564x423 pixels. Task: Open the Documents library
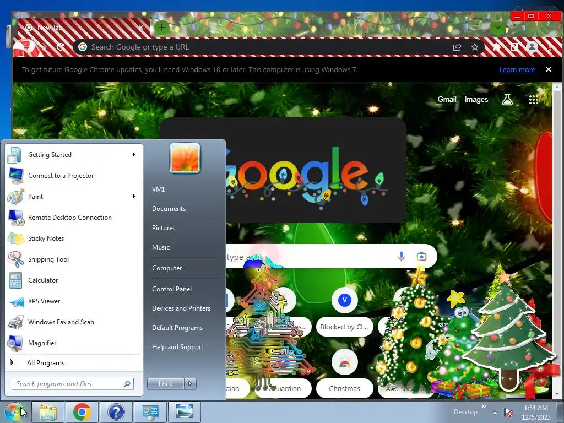[x=169, y=209]
